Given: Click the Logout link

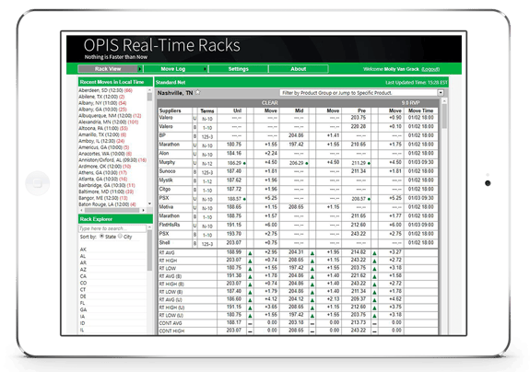Looking at the screenshot, I should (430, 69).
